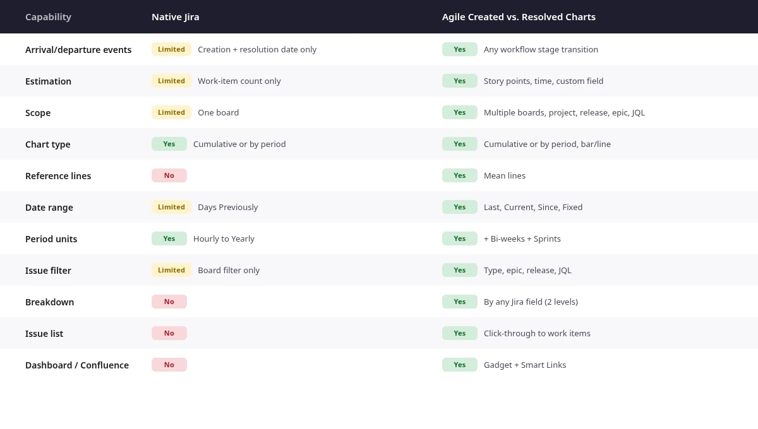Click Agile Yes badge for Arrival/departure events
758x429 pixels.
coord(460,49)
